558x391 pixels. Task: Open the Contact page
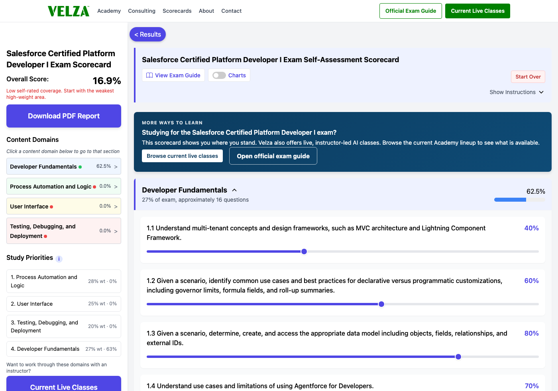click(x=232, y=11)
